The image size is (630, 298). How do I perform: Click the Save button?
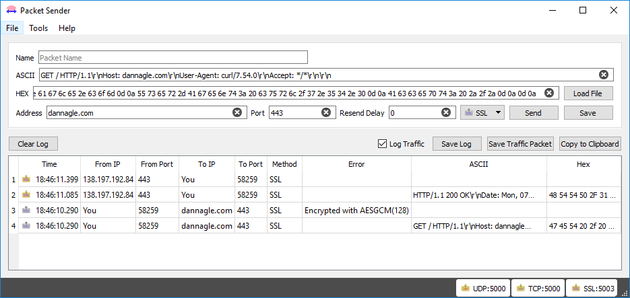pyautogui.click(x=588, y=113)
